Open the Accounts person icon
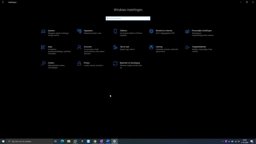256x144 pixels. [x=79, y=47]
